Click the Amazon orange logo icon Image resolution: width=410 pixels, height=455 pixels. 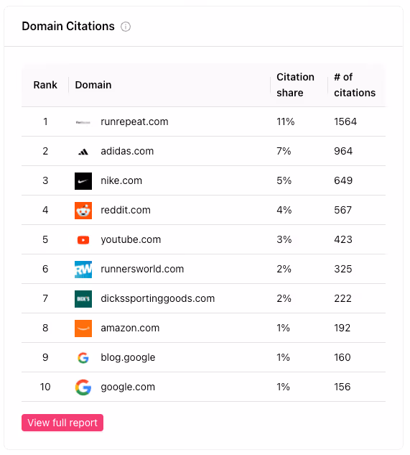83,328
